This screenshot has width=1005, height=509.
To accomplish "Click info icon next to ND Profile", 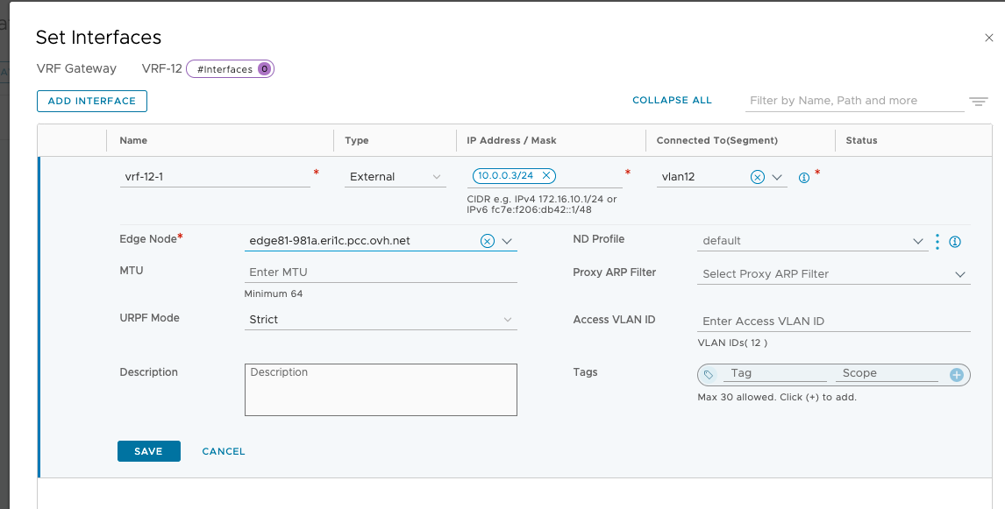I will pyautogui.click(x=955, y=242).
